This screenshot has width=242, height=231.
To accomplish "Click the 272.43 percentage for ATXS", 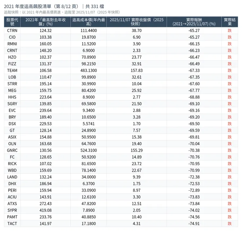I will click(45, 204).
